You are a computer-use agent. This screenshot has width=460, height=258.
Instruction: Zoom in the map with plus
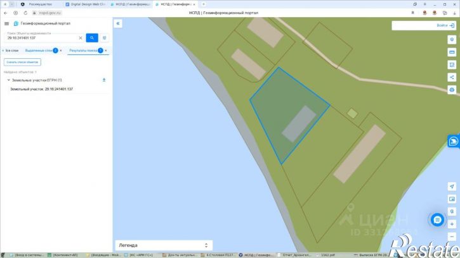(452, 224)
